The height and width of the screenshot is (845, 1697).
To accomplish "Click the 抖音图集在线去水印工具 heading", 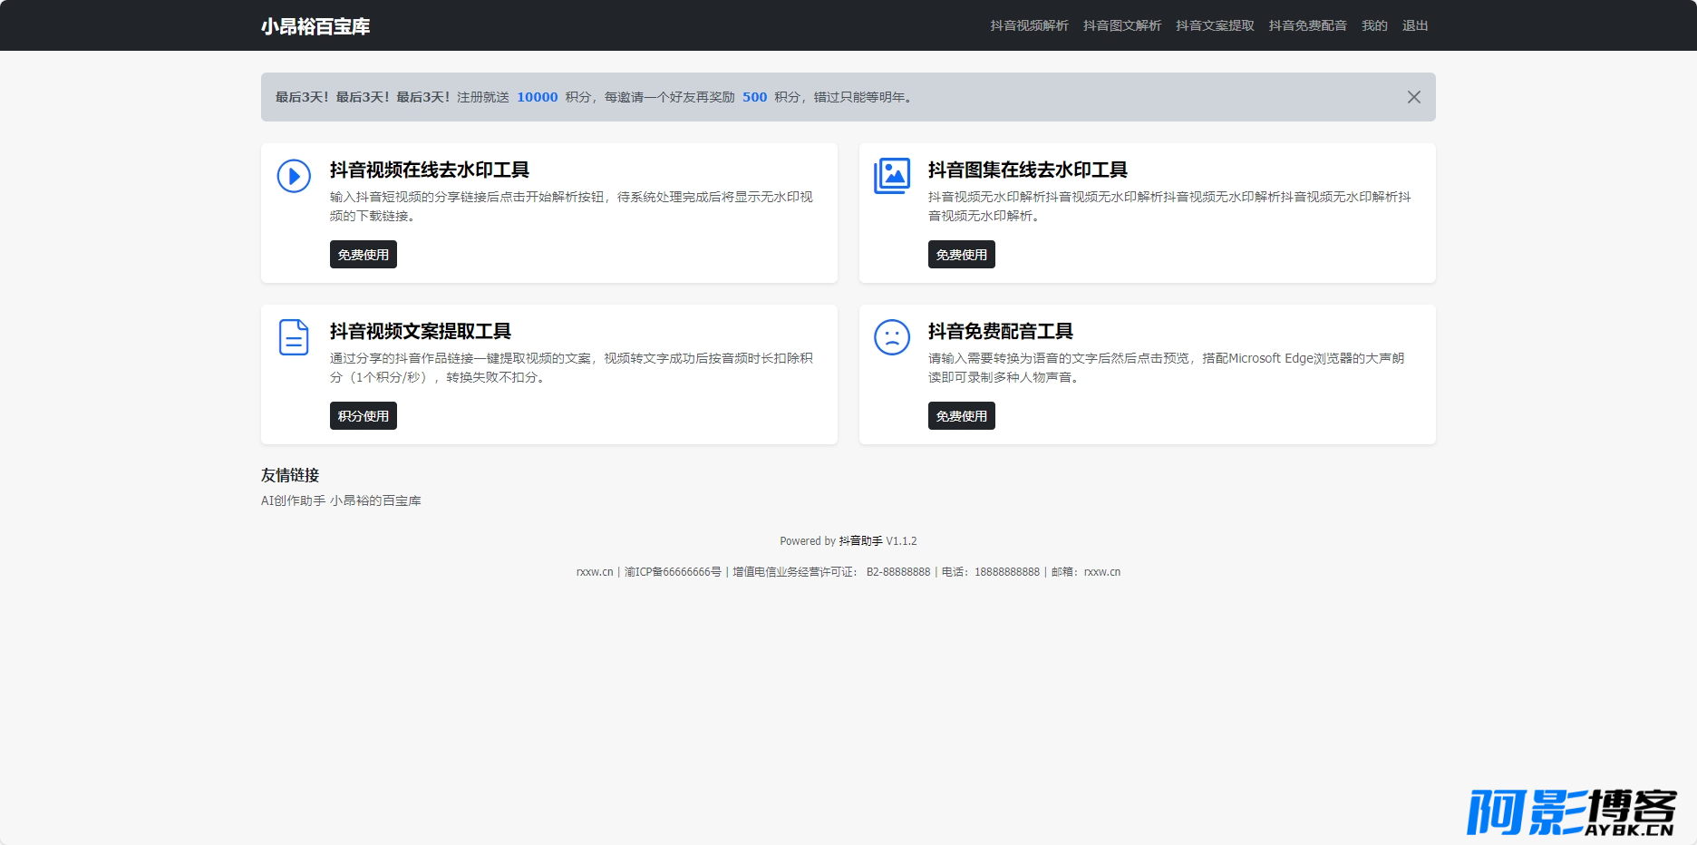I will tap(1028, 170).
